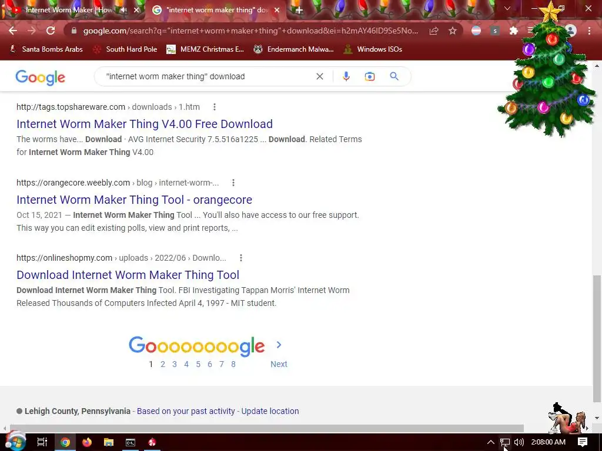Open options for the onlineshopmy result
602x451 pixels.
pos(240,258)
